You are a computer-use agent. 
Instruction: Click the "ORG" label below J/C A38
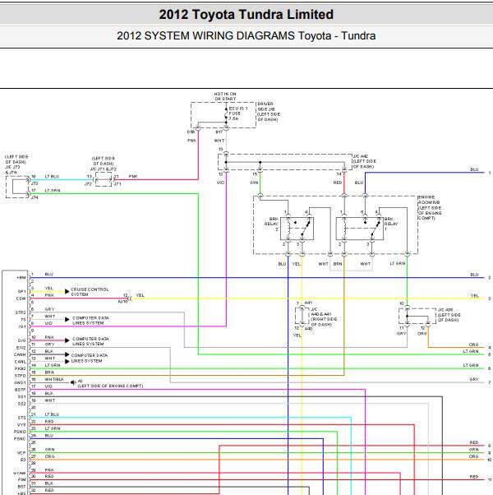[x=422, y=334]
